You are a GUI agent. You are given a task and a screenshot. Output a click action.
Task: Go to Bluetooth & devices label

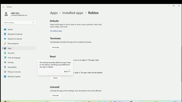15,34
